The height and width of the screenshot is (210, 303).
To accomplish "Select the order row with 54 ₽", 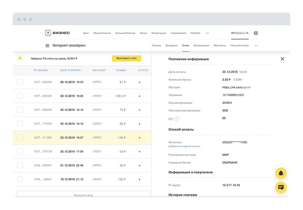I will tap(83, 152).
